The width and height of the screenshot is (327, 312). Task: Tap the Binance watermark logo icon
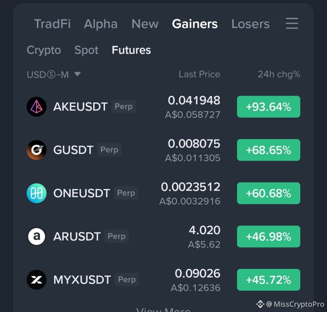click(x=260, y=304)
